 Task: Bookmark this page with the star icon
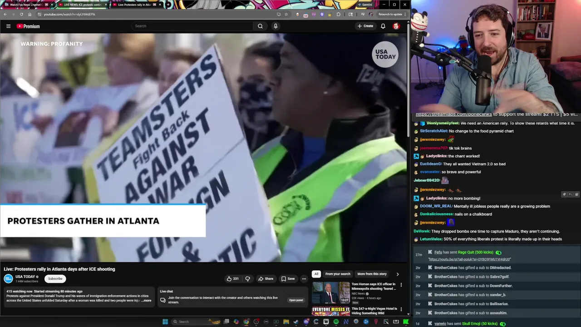pos(286,14)
